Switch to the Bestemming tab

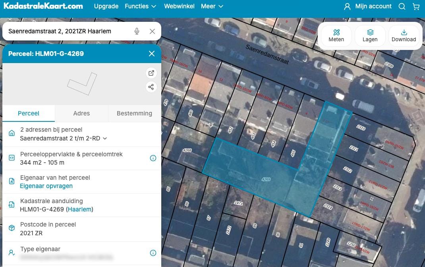[x=134, y=113]
